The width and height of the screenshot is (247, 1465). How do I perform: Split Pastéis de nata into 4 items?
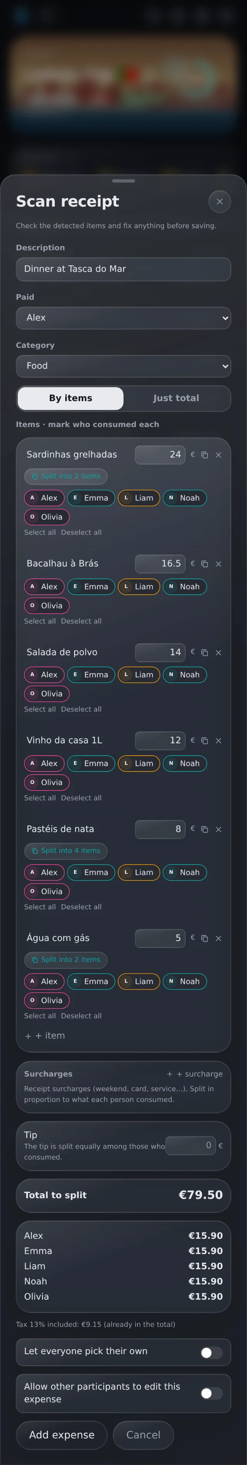coord(66,851)
